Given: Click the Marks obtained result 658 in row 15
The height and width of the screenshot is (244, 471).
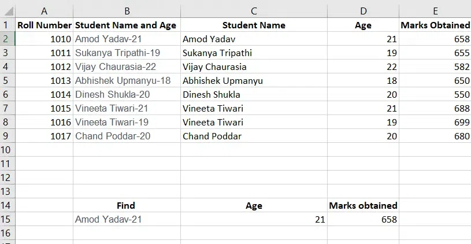Looking at the screenshot, I should point(363,219).
